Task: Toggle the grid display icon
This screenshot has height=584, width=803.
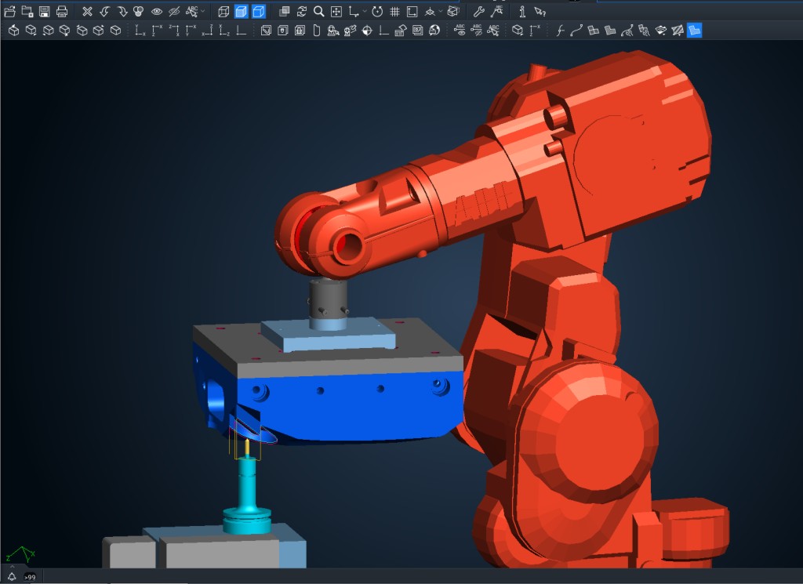Action: pyautogui.click(x=394, y=11)
